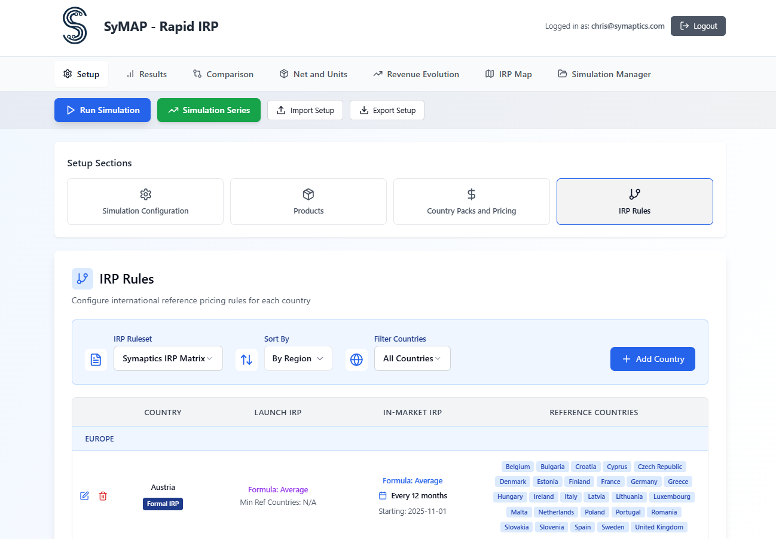Click the branching icon on IRP Rules card
776x539 pixels.
pyautogui.click(x=634, y=194)
